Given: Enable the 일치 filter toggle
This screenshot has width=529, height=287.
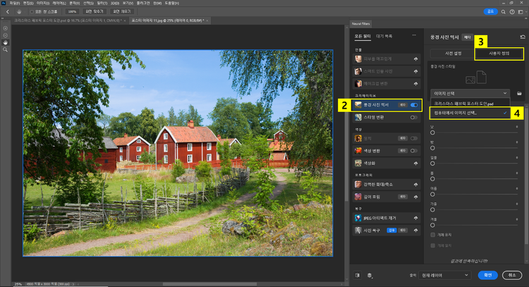Looking at the screenshot, I should 414,138.
